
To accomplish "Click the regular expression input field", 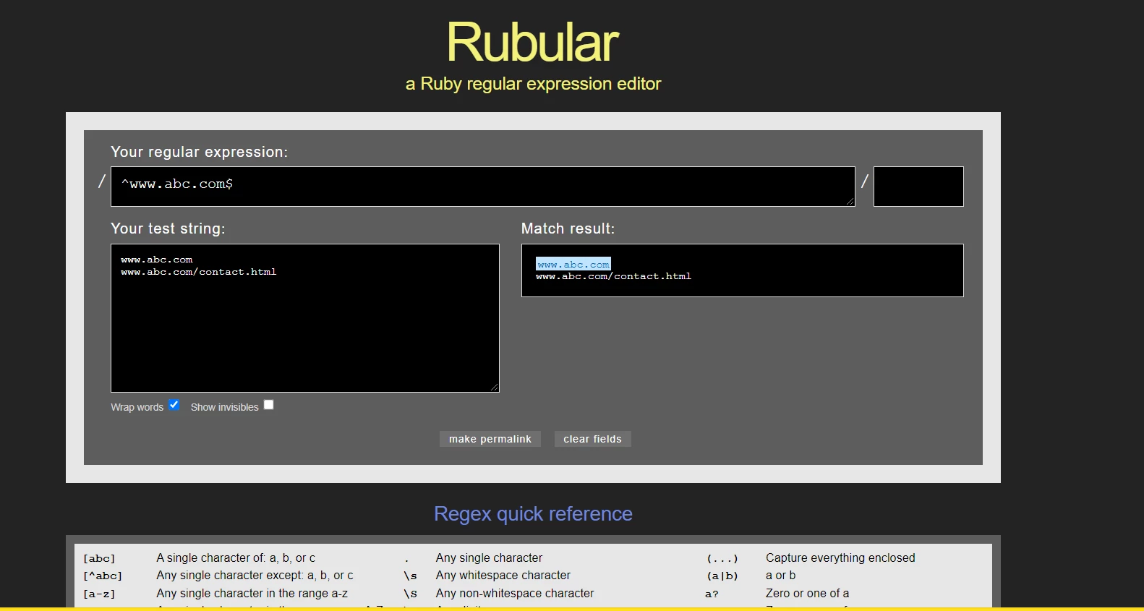I will 482,187.
